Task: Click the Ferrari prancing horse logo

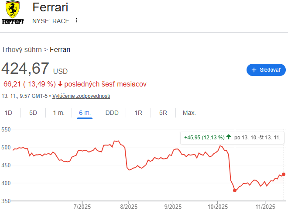Action: [x=13, y=13]
